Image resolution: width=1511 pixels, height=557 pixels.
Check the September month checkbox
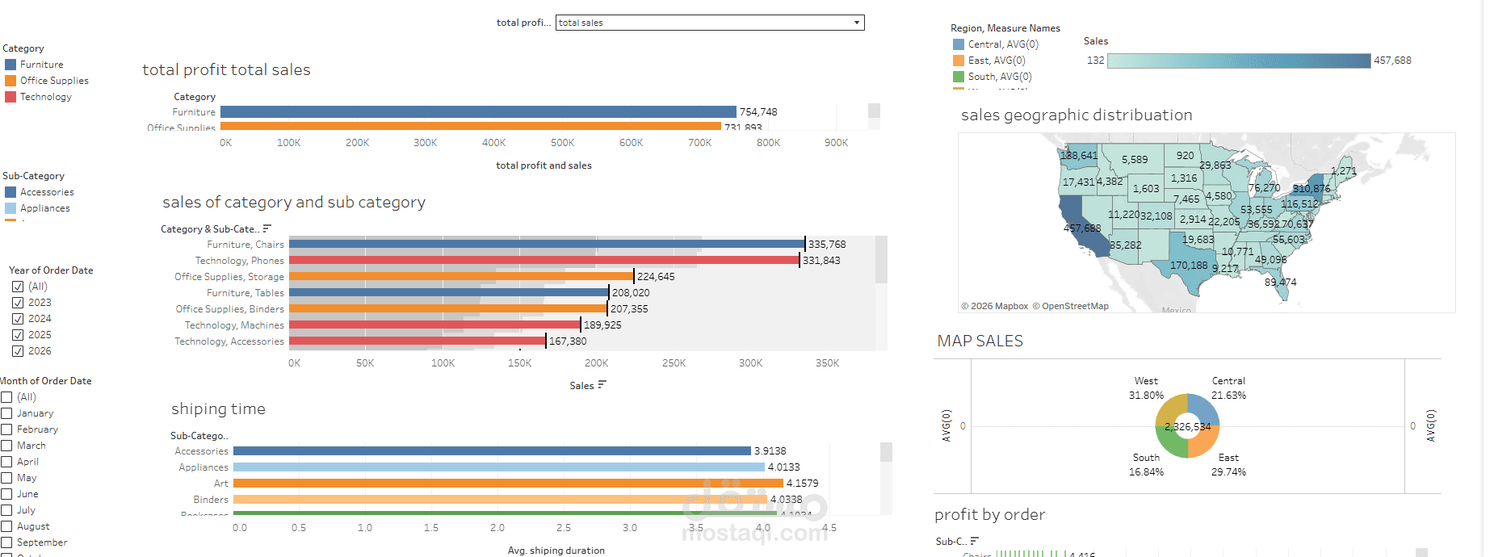[x=6, y=542]
